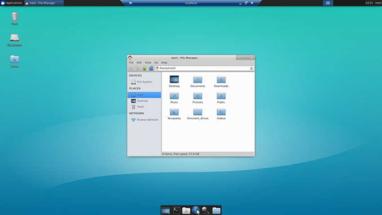Image resolution: width=382 pixels, height=215 pixels.
Task: Click the /home/mert/ location bar
Action: pyautogui.click(x=202, y=68)
